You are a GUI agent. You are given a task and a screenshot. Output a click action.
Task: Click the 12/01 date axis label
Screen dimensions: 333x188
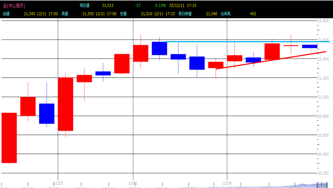133,183
